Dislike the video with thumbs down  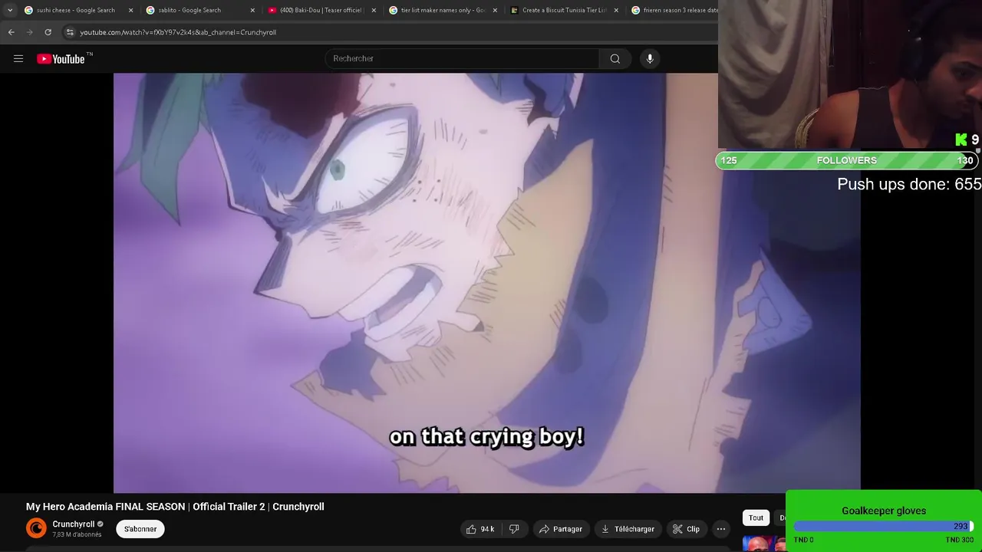[515, 529]
